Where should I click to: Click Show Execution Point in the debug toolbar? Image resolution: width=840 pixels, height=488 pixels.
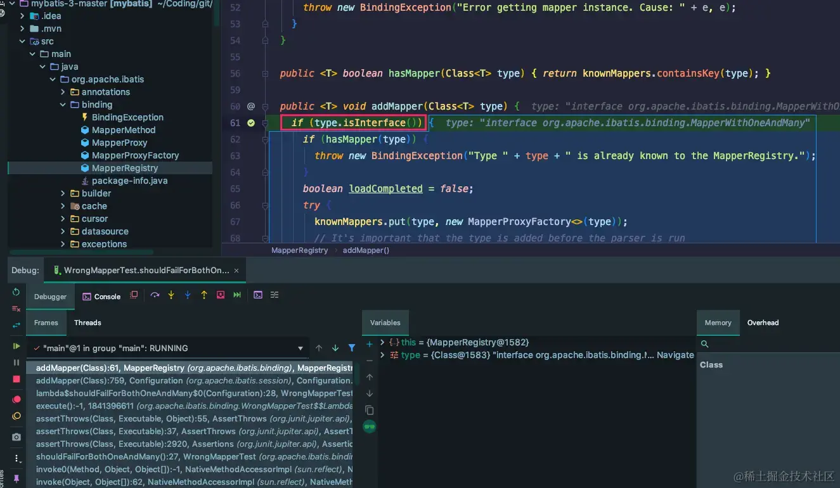134,295
